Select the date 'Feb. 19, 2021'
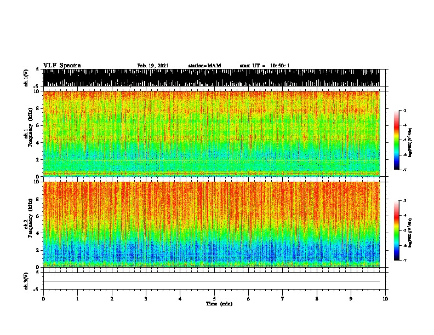 tap(153, 66)
